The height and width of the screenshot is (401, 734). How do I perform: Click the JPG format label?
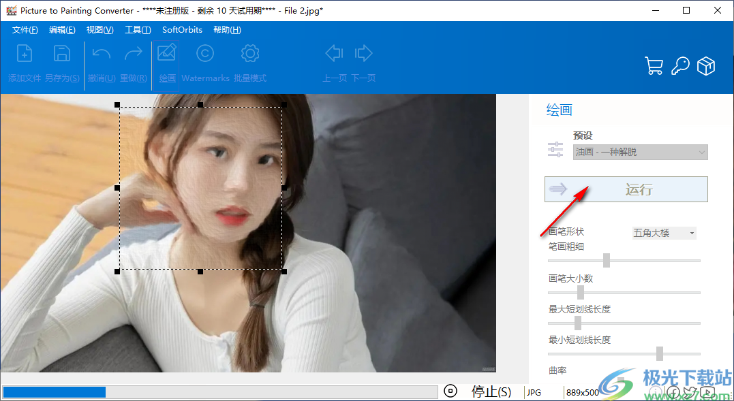(534, 392)
